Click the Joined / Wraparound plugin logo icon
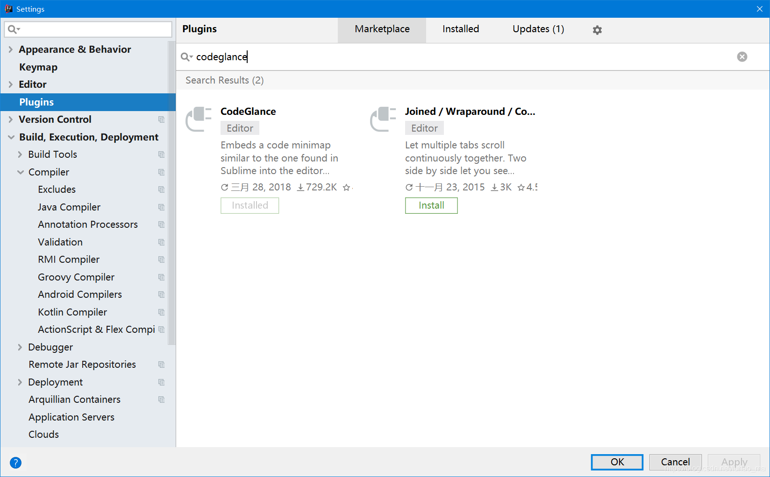 tap(383, 119)
